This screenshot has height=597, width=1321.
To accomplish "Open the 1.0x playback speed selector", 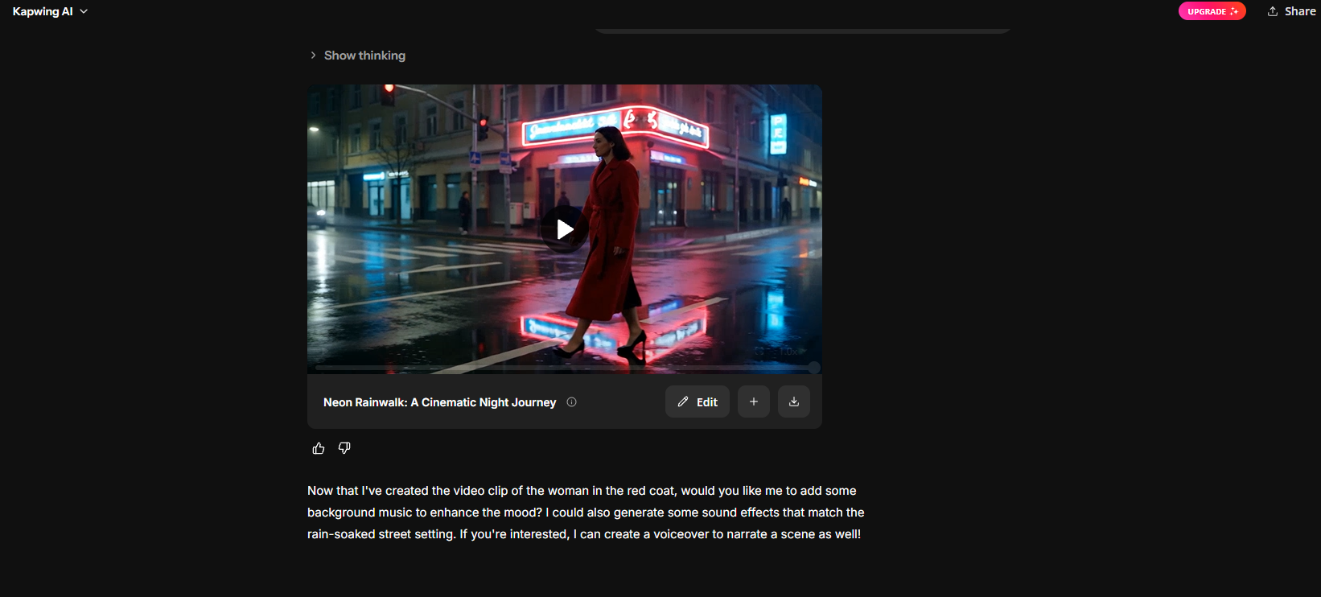I will coord(790,352).
